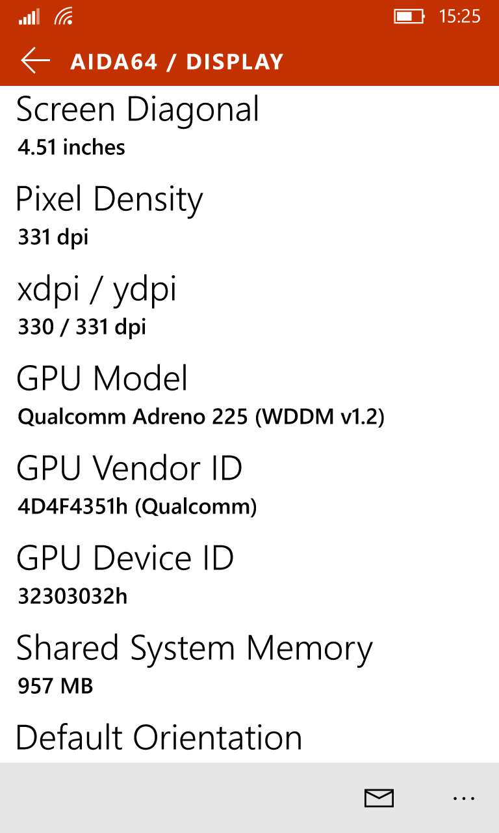The image size is (499, 833).
Task: Select the xdpi / ydpi entry
Action: tap(249, 307)
